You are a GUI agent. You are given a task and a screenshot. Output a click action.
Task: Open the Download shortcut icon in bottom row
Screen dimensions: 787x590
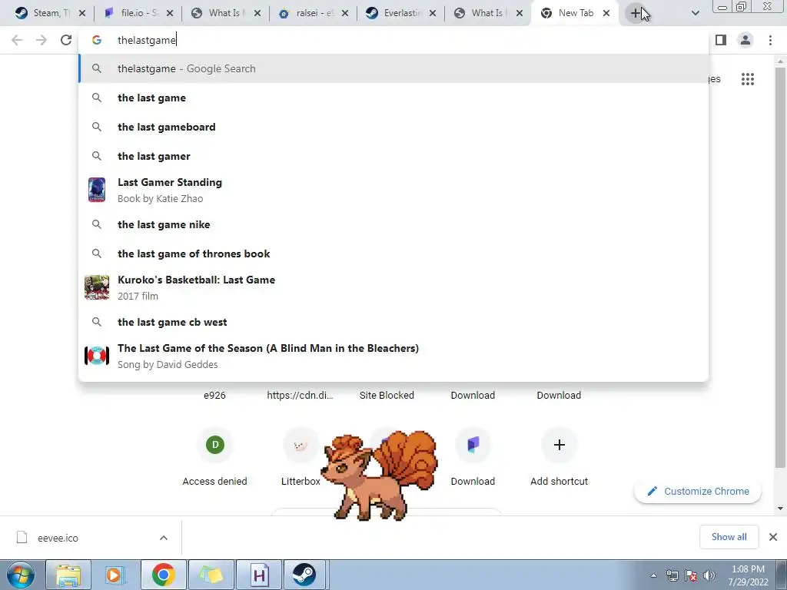(x=473, y=445)
